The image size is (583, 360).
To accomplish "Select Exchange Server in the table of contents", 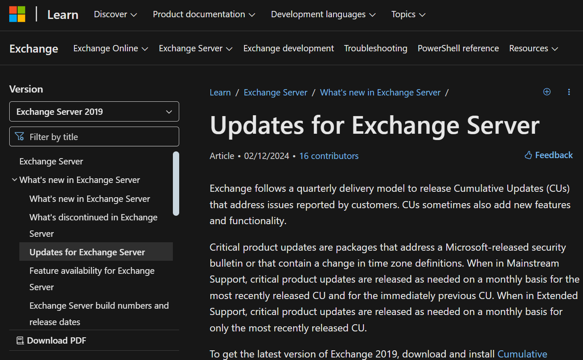I will click(x=51, y=161).
